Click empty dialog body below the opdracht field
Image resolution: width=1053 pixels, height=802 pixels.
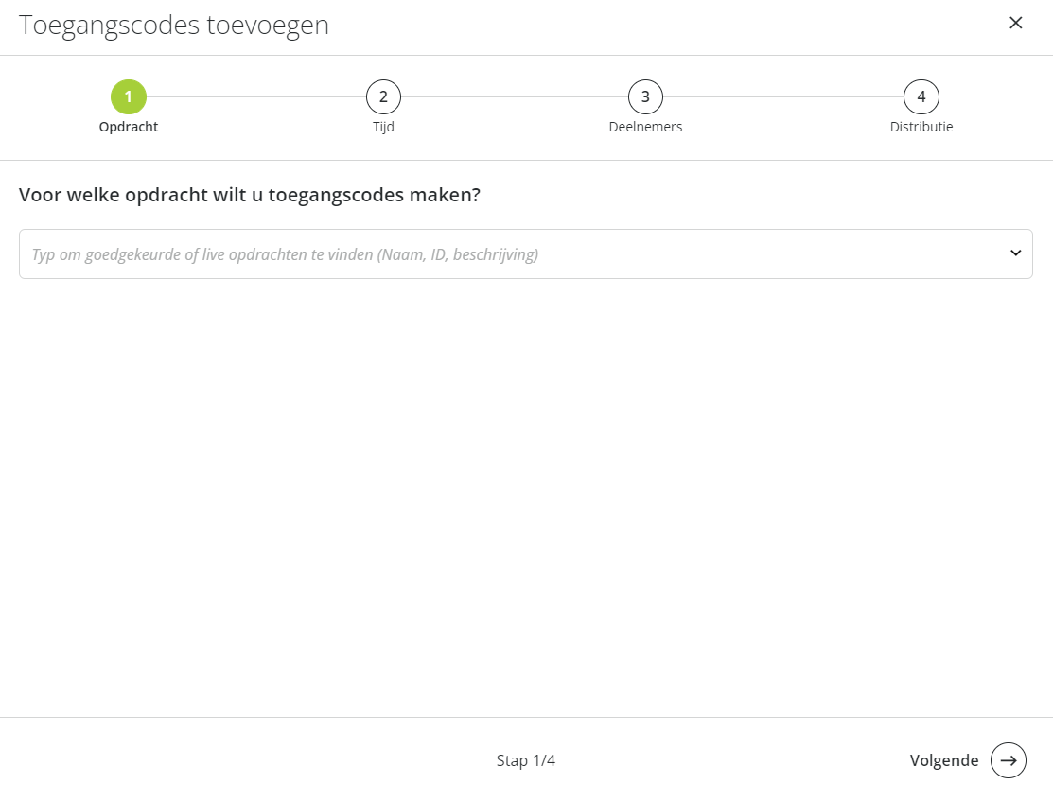526,497
